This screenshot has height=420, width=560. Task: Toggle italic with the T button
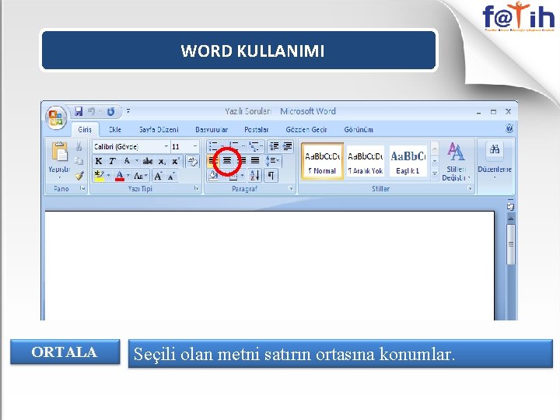(112, 162)
